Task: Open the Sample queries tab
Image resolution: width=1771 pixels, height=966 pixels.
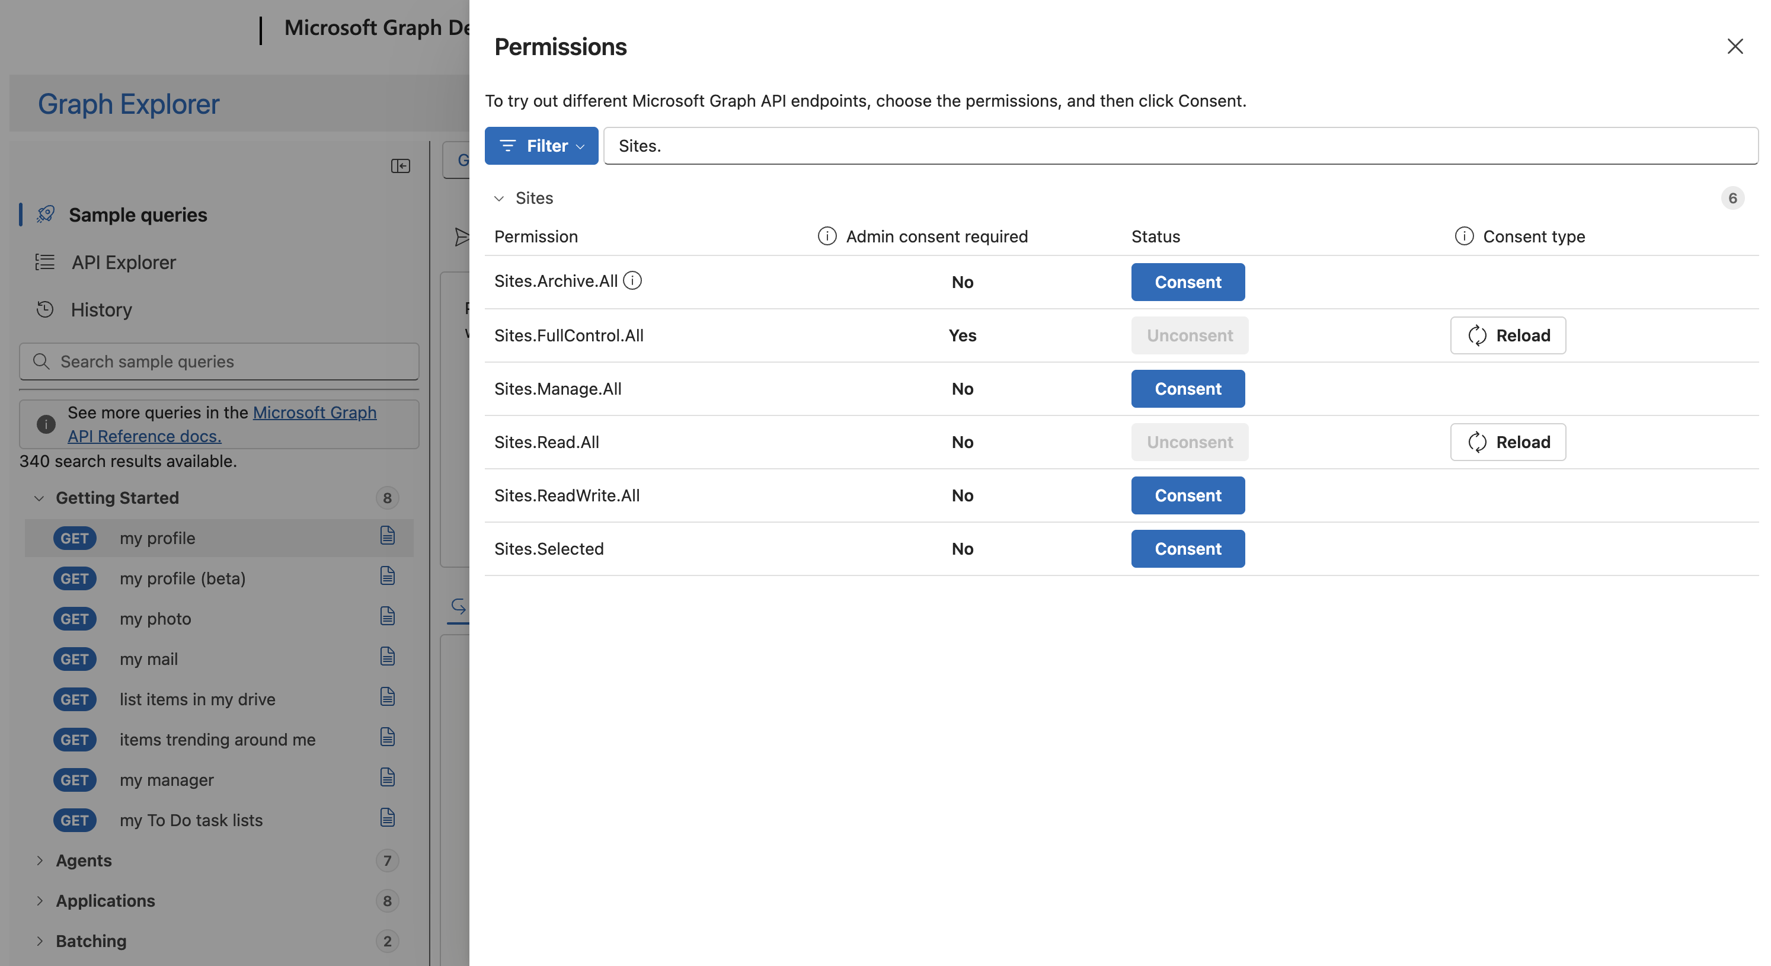Action: pyautogui.click(x=138, y=215)
